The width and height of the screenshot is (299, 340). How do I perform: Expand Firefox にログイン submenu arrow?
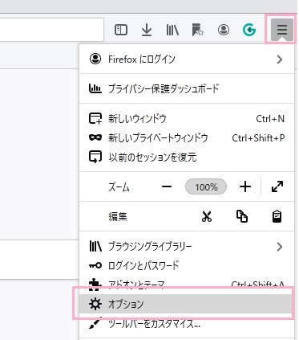coord(280,59)
